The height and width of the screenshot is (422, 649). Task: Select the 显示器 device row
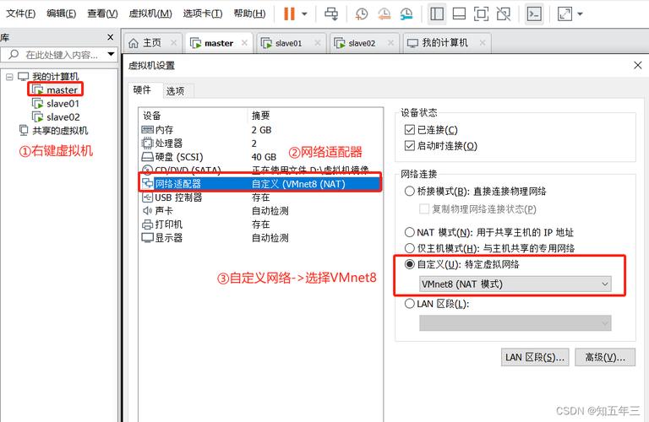pyautogui.click(x=261, y=238)
